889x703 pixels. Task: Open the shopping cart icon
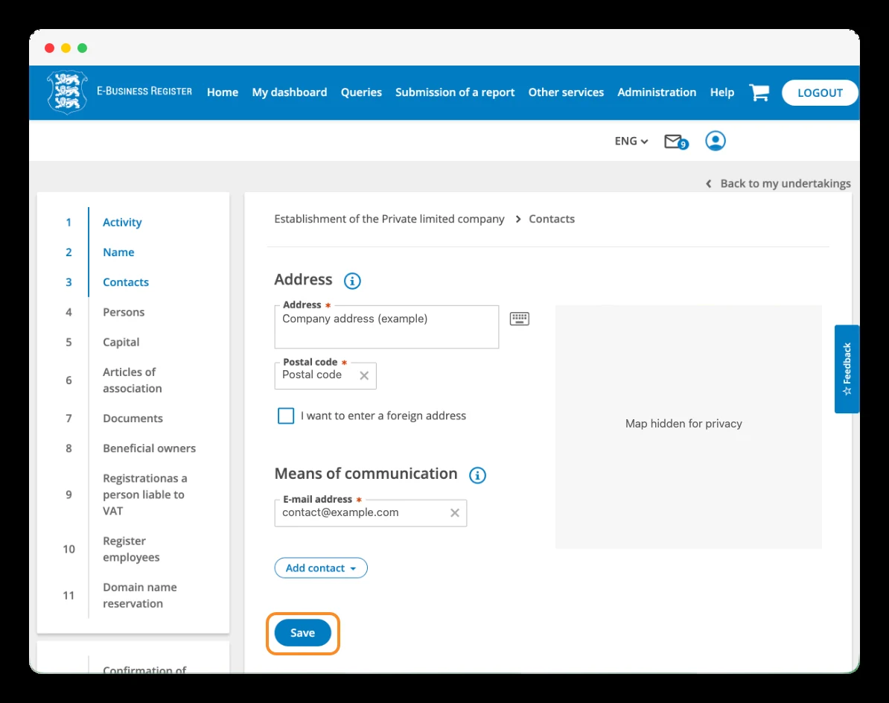759,92
